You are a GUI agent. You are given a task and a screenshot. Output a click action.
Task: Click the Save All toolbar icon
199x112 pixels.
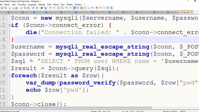(x=6, y=8)
